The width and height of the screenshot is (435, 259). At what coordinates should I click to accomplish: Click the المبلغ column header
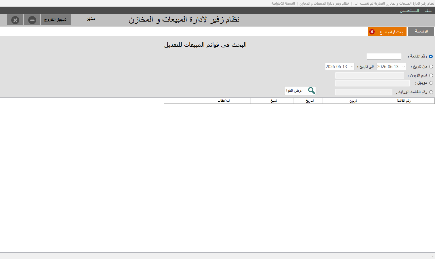coord(272,101)
